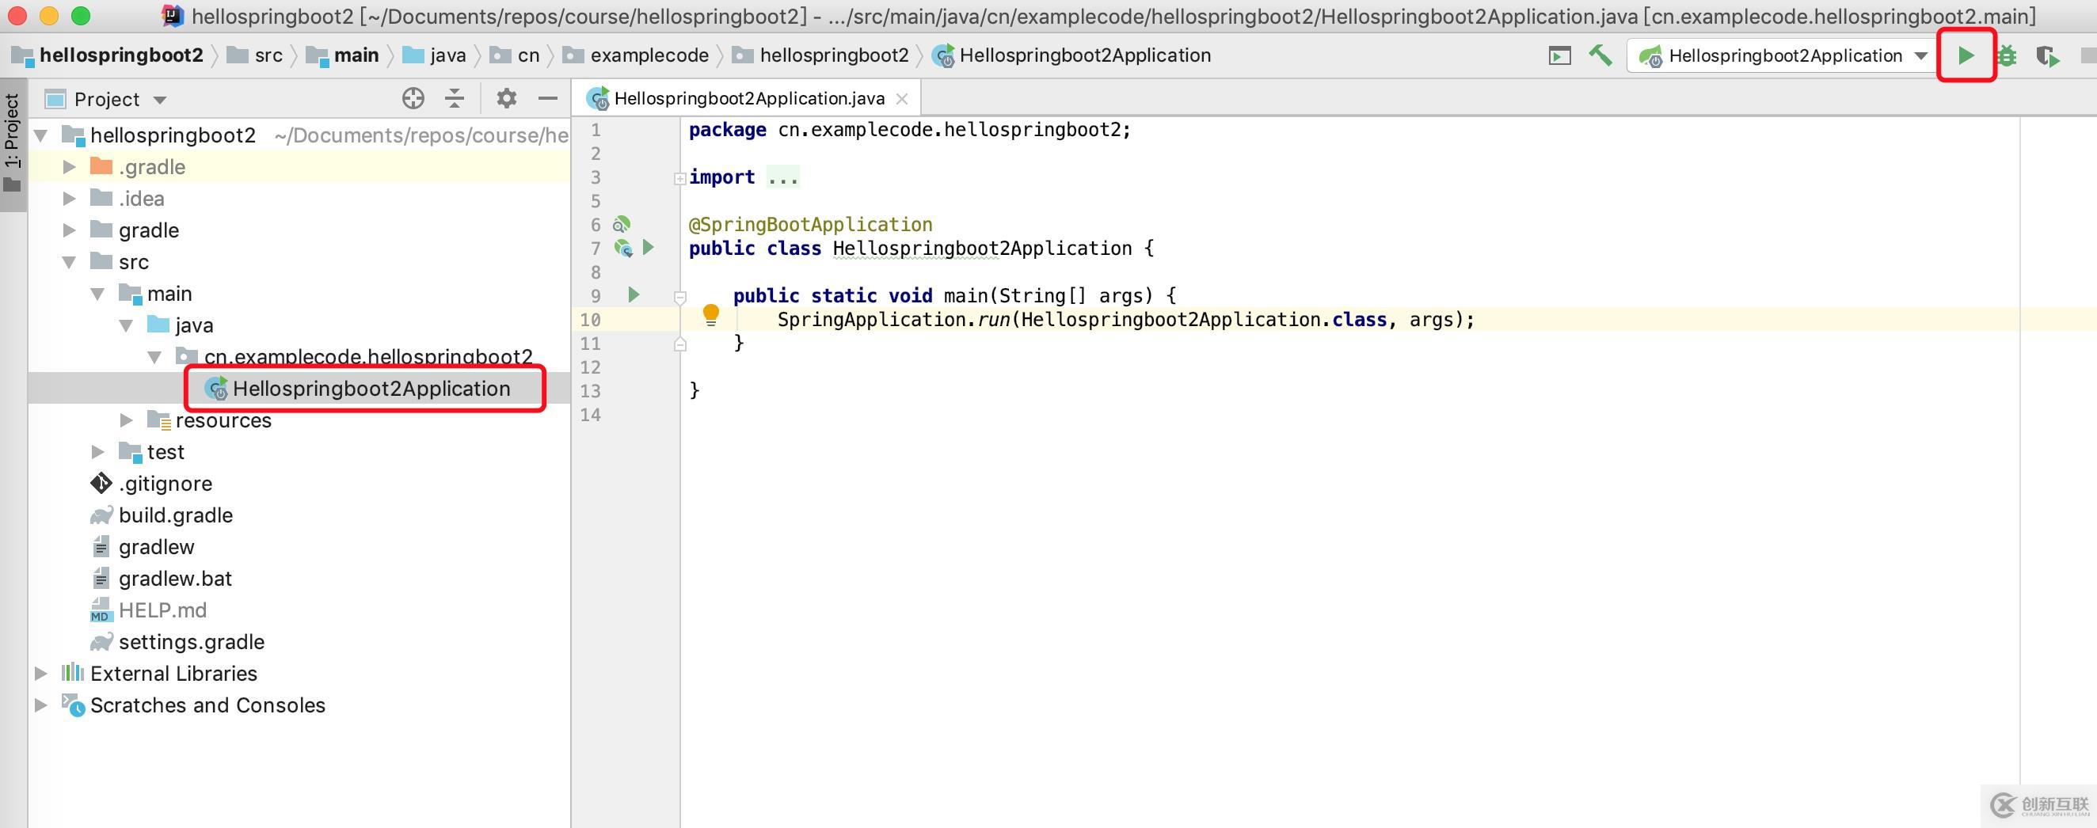This screenshot has height=828, width=2097.
Task: Collapse the src folder
Action: [x=69, y=262]
